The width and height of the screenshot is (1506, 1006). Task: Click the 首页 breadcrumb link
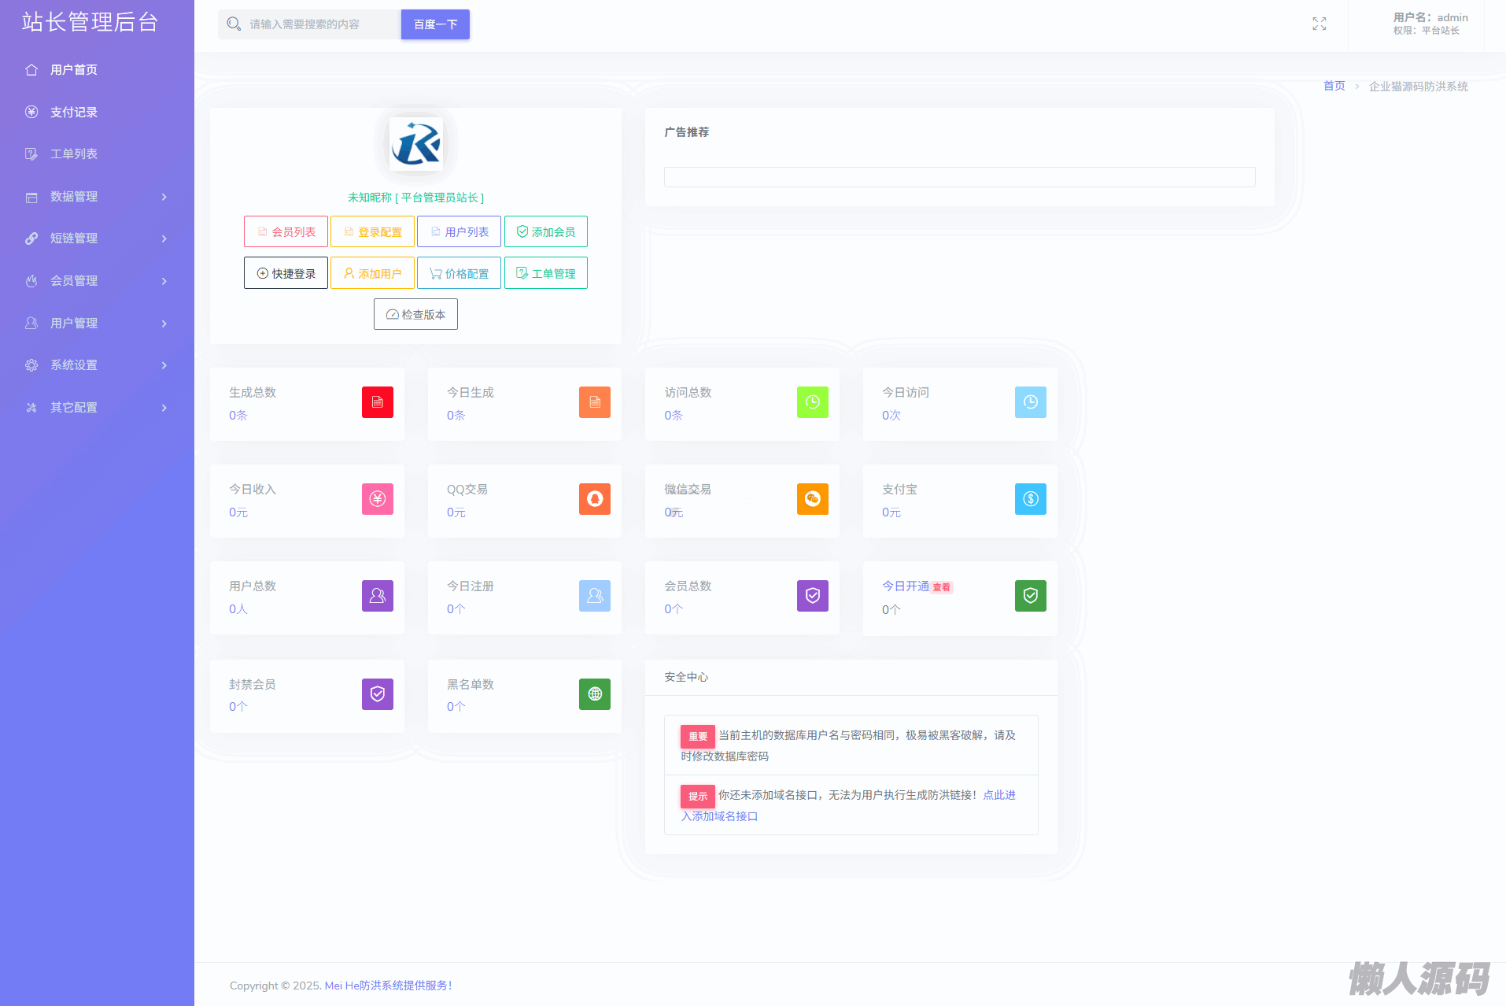(x=1334, y=86)
